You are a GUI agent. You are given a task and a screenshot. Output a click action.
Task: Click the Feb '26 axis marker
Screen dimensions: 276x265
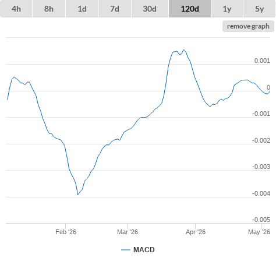(x=66, y=232)
